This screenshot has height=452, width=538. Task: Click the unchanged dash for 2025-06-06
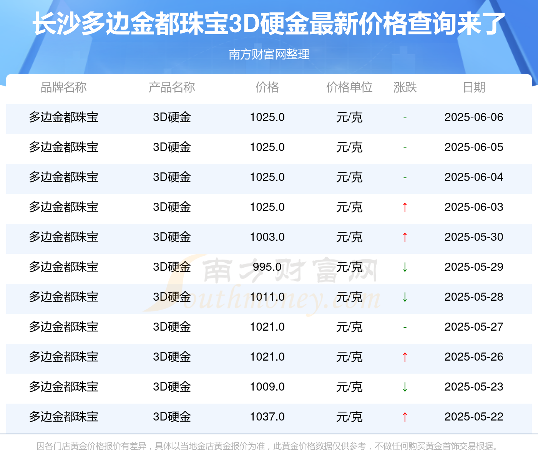pos(405,118)
